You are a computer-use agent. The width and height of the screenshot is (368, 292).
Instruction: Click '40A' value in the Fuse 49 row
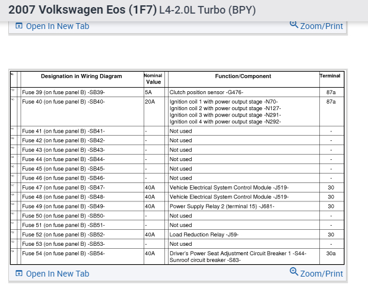[x=150, y=206]
